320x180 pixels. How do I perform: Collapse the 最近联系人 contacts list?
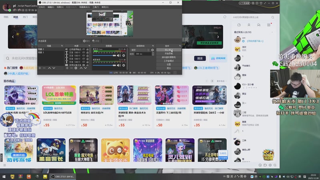(272, 32)
